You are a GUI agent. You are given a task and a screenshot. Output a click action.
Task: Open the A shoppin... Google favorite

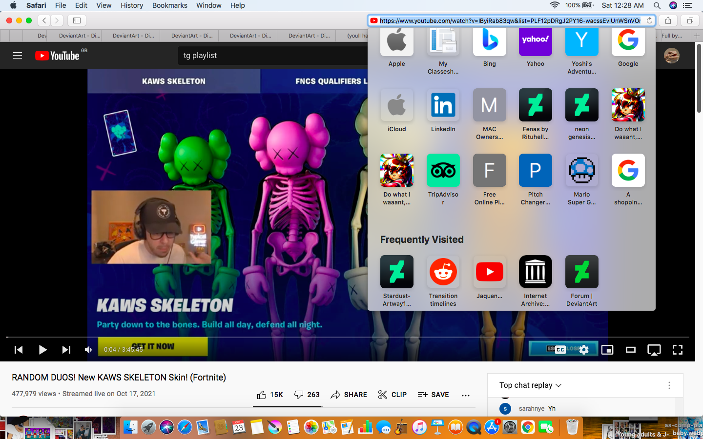pos(628,170)
